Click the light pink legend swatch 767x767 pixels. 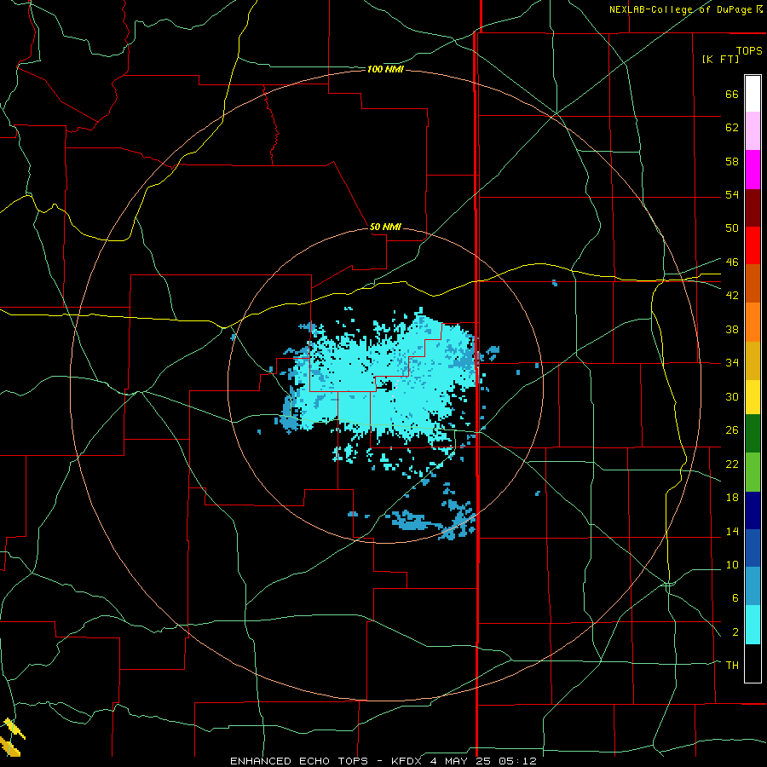753,130
